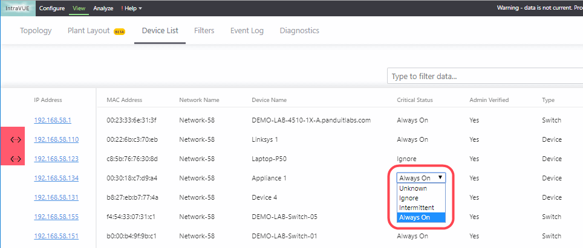
Task: Open IP address link 192.168.58.134
Action: (x=56, y=178)
